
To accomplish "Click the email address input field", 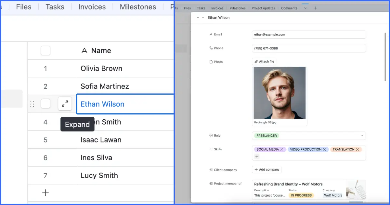I will (308, 34).
